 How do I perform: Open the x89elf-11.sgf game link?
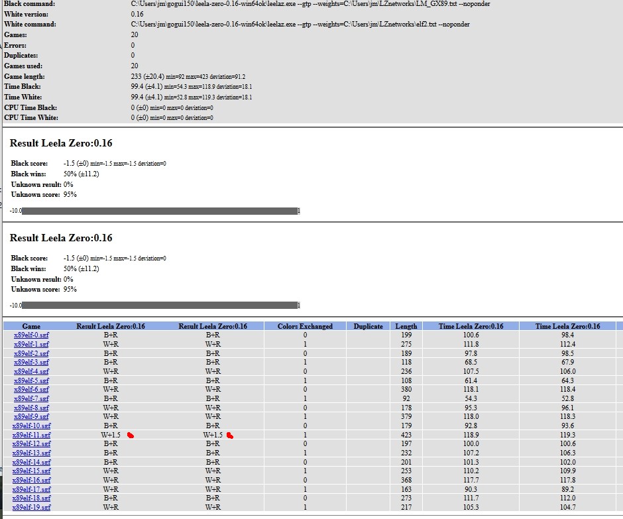[31, 435]
